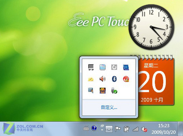This screenshot has width=183, height=136.
Task: Click the muted volume speaker icon
Action: [144, 129]
